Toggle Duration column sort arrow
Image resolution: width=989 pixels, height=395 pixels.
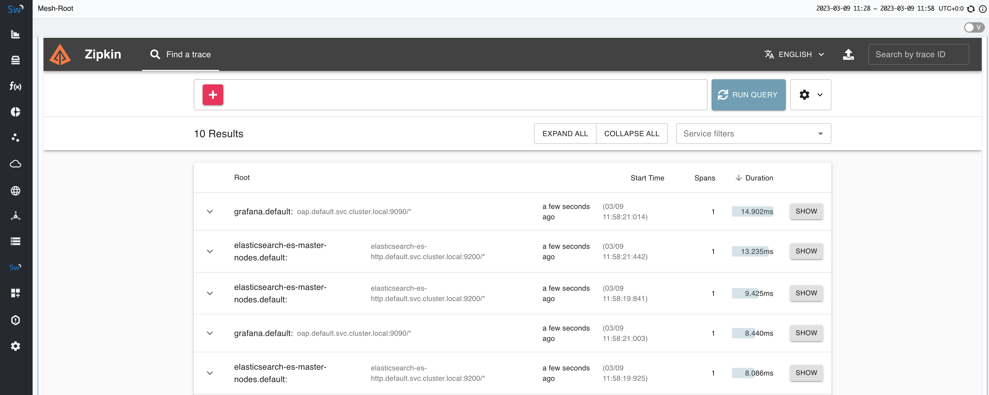pos(738,178)
